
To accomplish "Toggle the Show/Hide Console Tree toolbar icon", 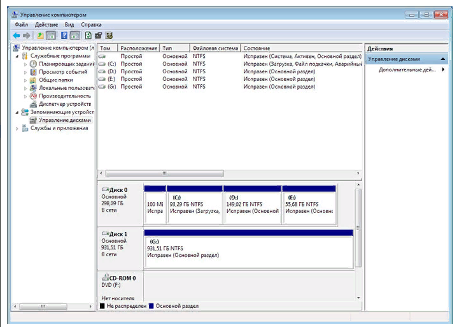I will click(x=51, y=36).
